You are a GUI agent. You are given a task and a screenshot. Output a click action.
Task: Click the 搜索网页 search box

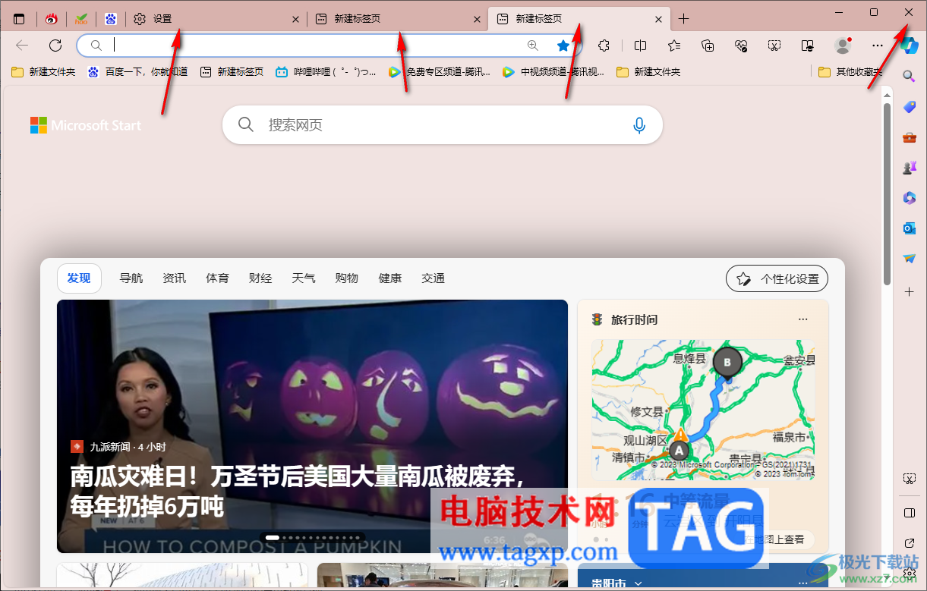[x=443, y=124]
